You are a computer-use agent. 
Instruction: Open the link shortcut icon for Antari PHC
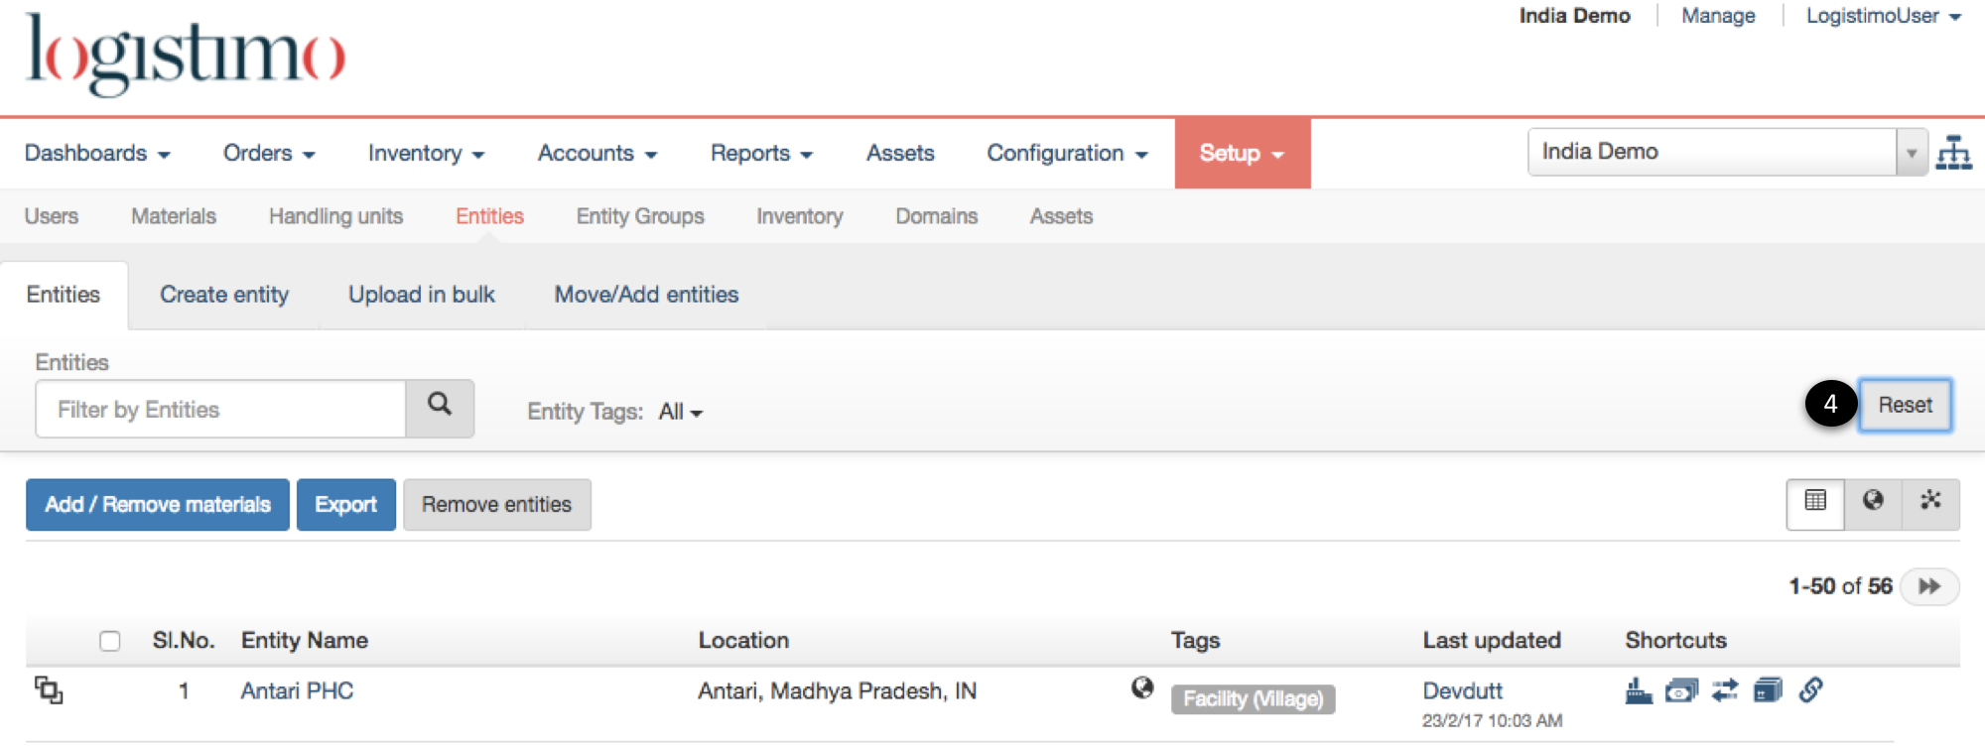[x=1811, y=689]
